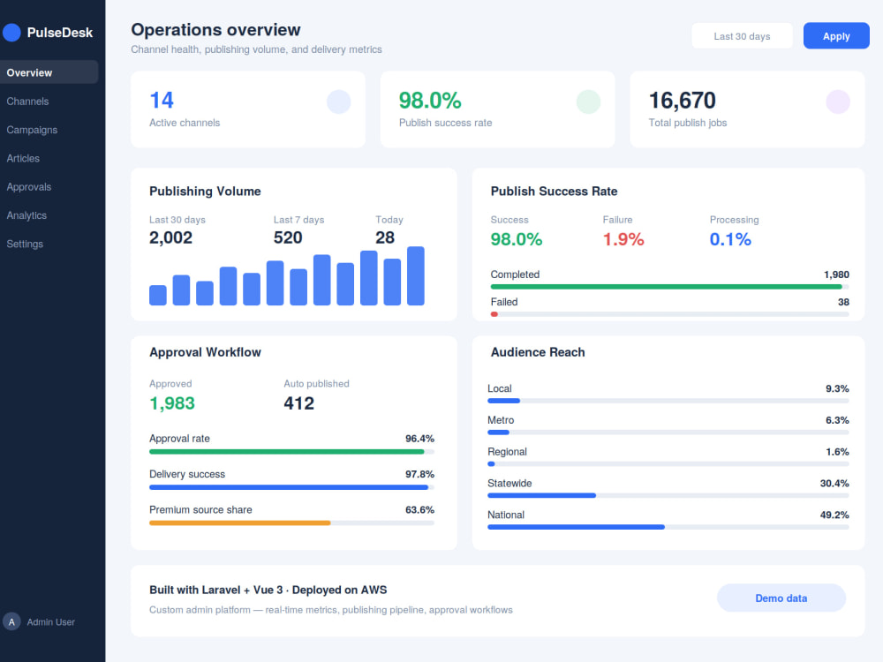
Task: Click the Demo data button
Action: pos(781,598)
